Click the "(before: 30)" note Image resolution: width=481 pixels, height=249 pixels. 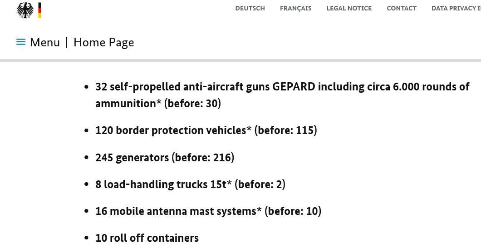[192, 104]
